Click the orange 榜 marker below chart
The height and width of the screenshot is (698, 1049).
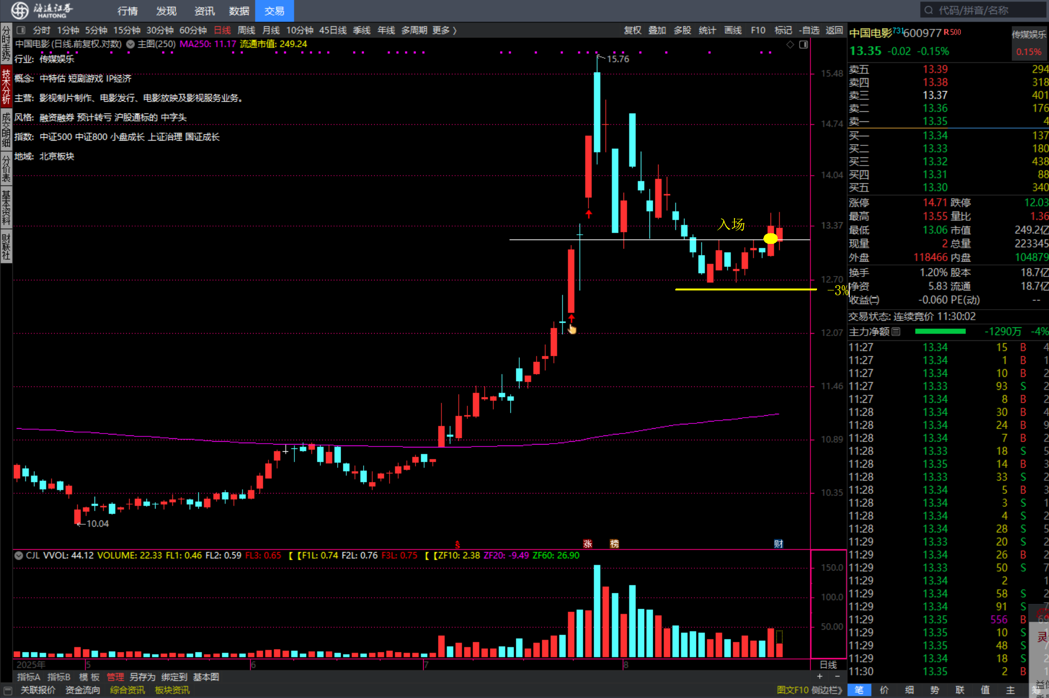coord(614,544)
